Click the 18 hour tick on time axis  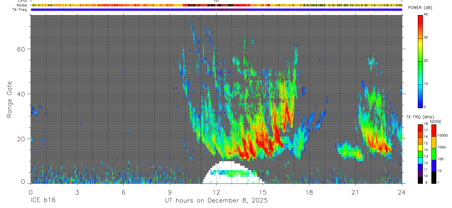pyautogui.click(x=309, y=192)
